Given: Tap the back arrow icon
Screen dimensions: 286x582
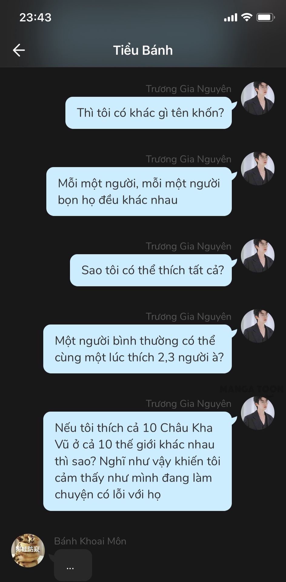Looking at the screenshot, I should [19, 50].
